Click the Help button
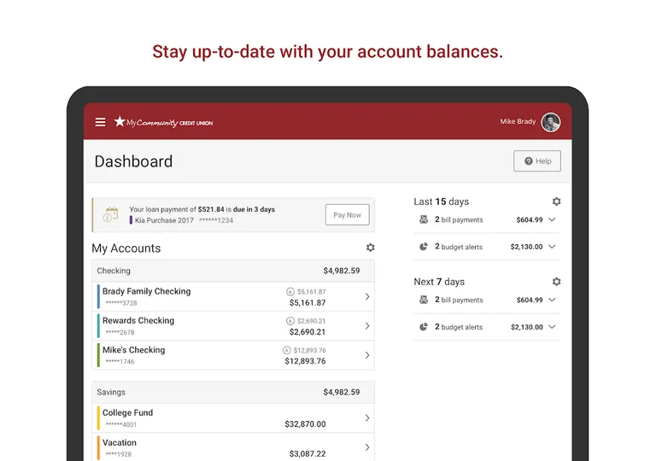The width and height of the screenshot is (656, 461). [x=536, y=161]
